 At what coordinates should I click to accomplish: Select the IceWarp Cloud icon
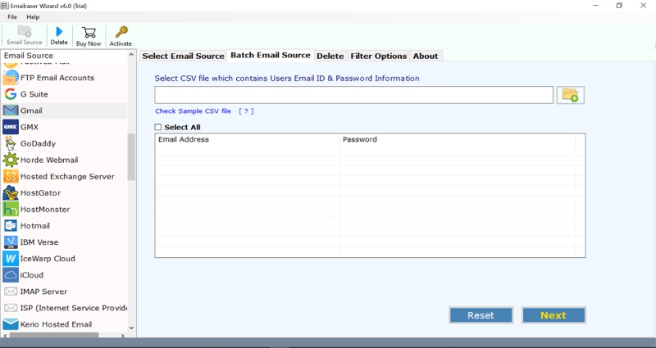click(x=11, y=259)
